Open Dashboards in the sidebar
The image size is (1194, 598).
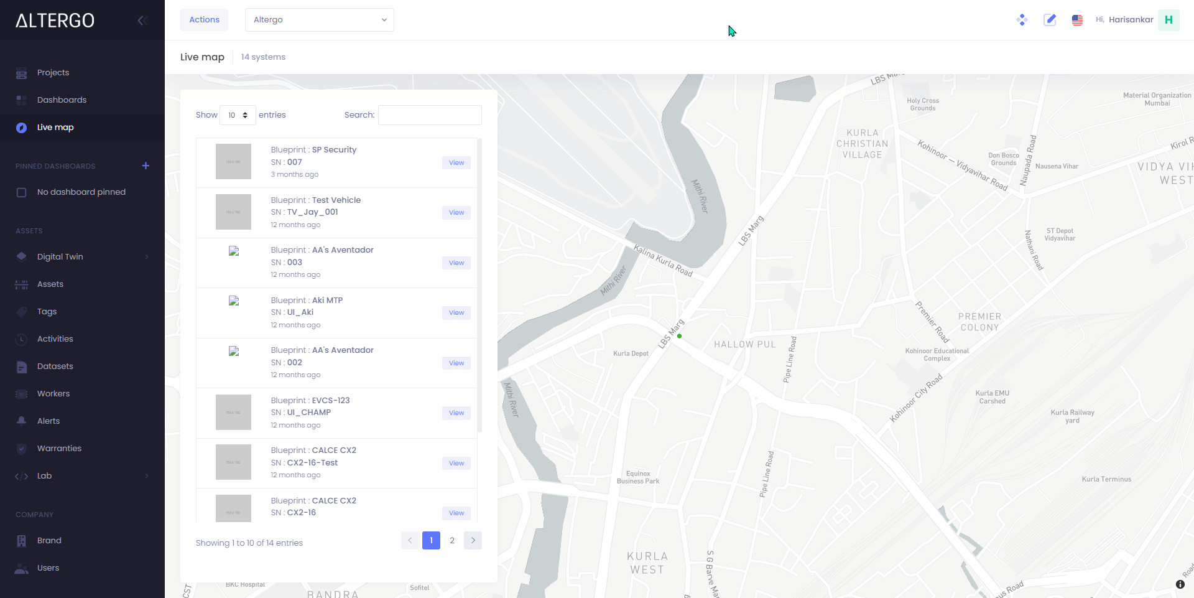tap(62, 100)
